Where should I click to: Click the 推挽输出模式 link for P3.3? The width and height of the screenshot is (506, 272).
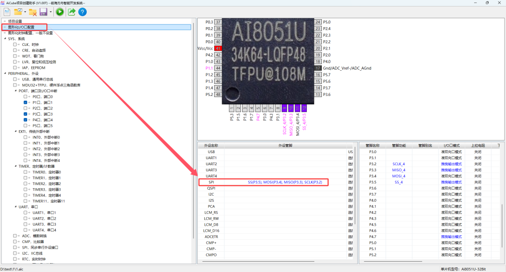[x=452, y=169]
